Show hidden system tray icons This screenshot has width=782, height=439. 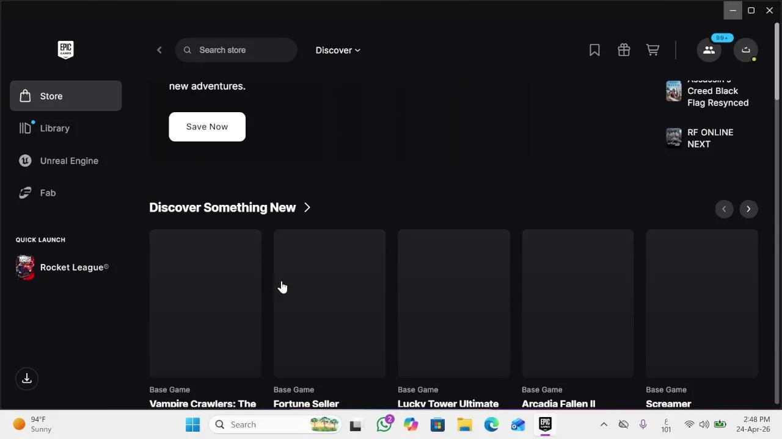[604, 424]
